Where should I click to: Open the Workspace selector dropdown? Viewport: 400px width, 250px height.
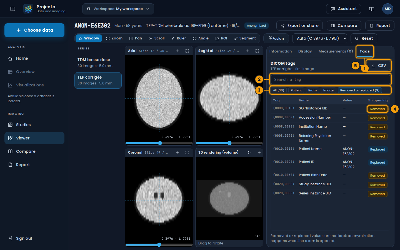point(118,9)
